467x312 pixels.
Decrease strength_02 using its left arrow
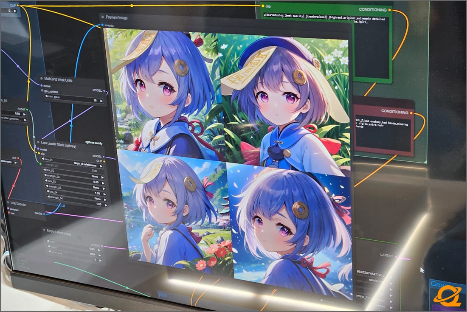coord(45,175)
